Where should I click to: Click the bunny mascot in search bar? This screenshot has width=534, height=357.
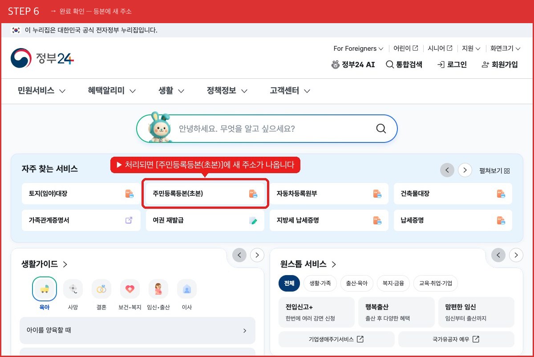pyautogui.click(x=160, y=127)
